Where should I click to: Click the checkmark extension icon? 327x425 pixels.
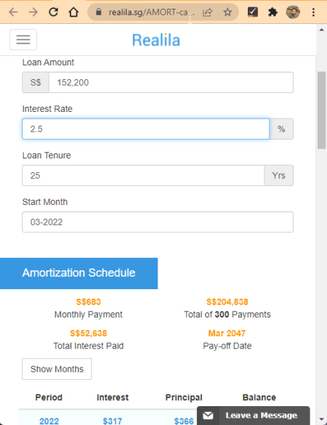(253, 12)
